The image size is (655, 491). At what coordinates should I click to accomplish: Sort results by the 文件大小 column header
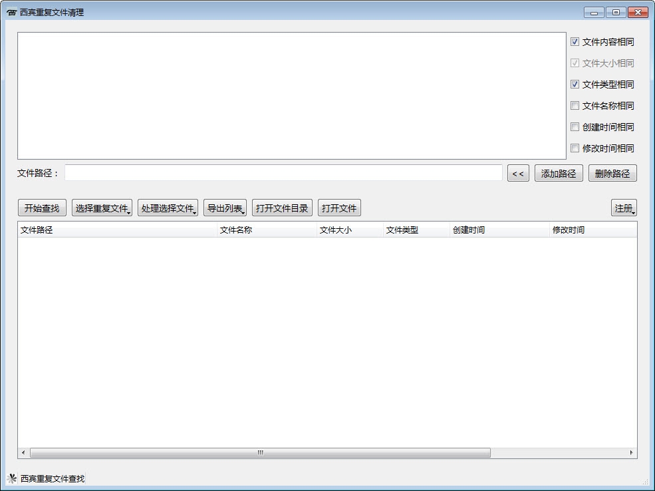336,230
